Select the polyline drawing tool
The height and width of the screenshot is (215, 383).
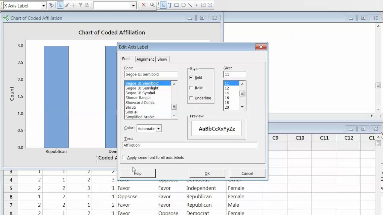pyautogui.click(x=203, y=5)
